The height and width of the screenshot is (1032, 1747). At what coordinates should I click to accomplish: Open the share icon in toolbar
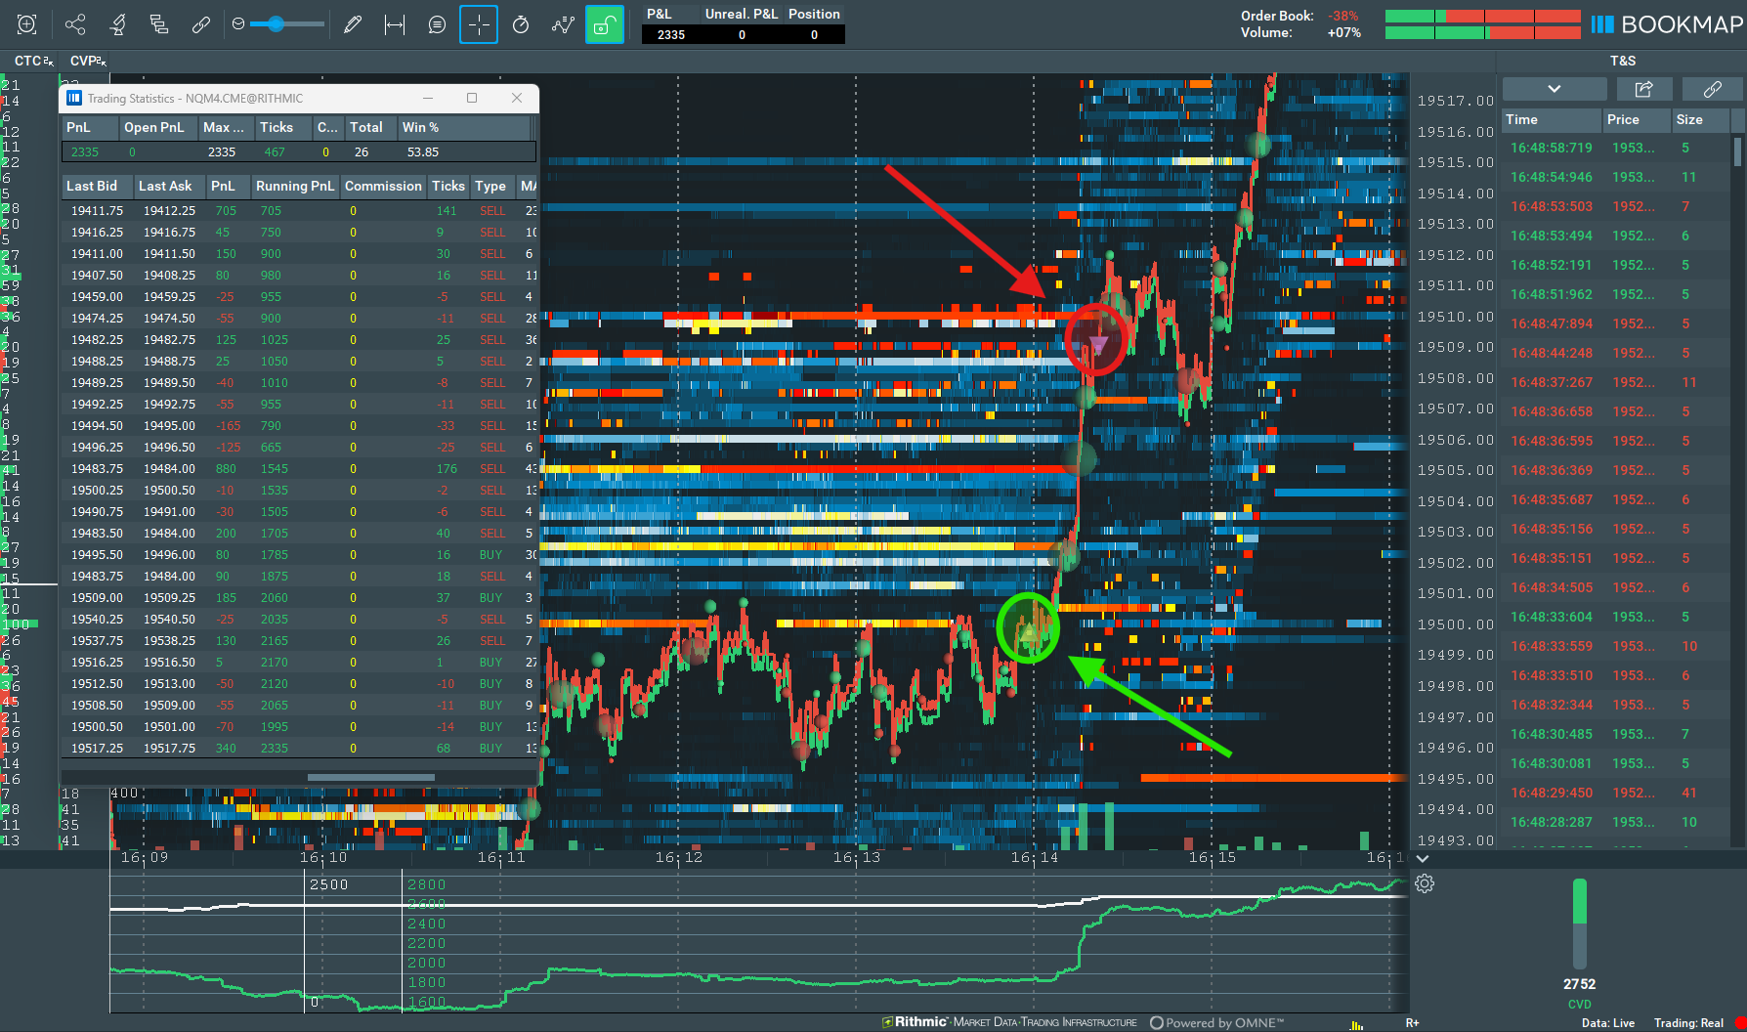pos(75,24)
